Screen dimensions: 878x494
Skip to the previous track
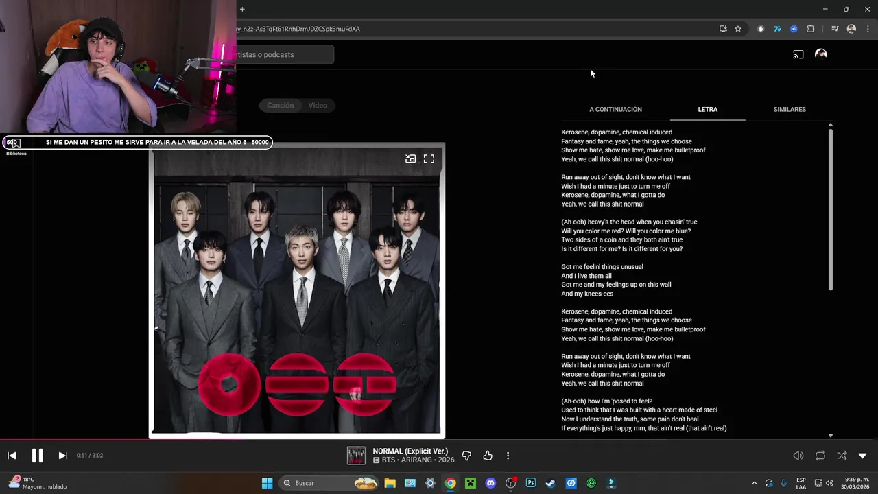(x=12, y=456)
